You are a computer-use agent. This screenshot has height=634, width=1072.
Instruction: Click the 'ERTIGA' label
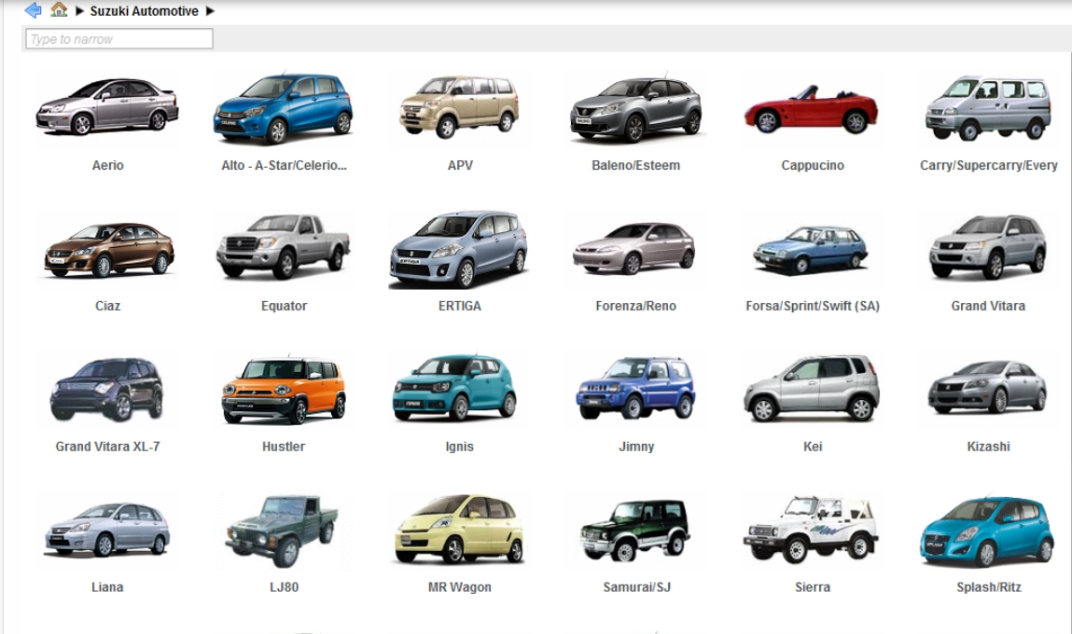(459, 306)
